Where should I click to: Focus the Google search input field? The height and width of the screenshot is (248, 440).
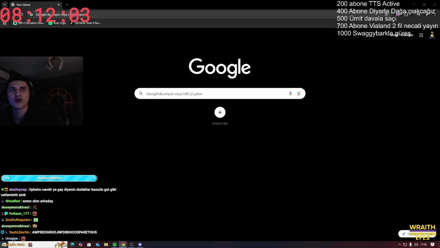click(220, 94)
